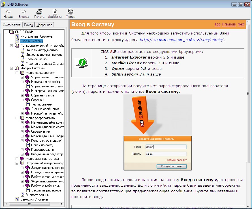Switch to the Содержание tab

(x=12, y=24)
